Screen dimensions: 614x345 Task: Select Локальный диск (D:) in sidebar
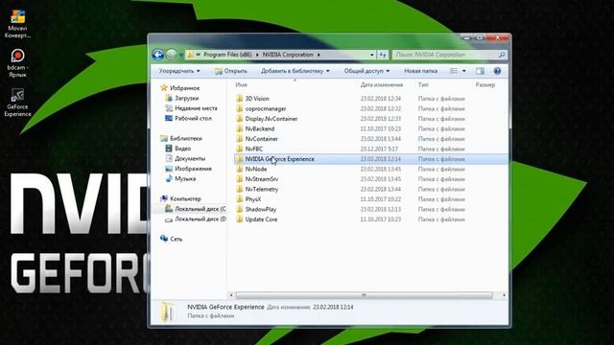201,219
